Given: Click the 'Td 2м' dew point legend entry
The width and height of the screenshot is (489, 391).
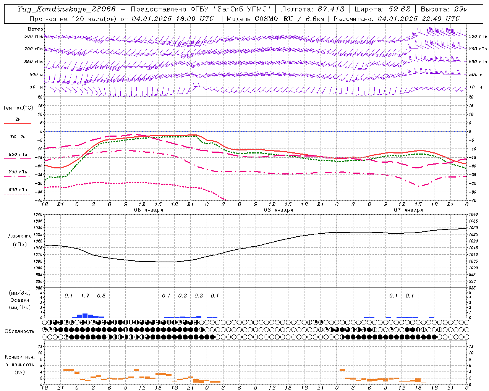Looking at the screenshot, I should (18, 137).
